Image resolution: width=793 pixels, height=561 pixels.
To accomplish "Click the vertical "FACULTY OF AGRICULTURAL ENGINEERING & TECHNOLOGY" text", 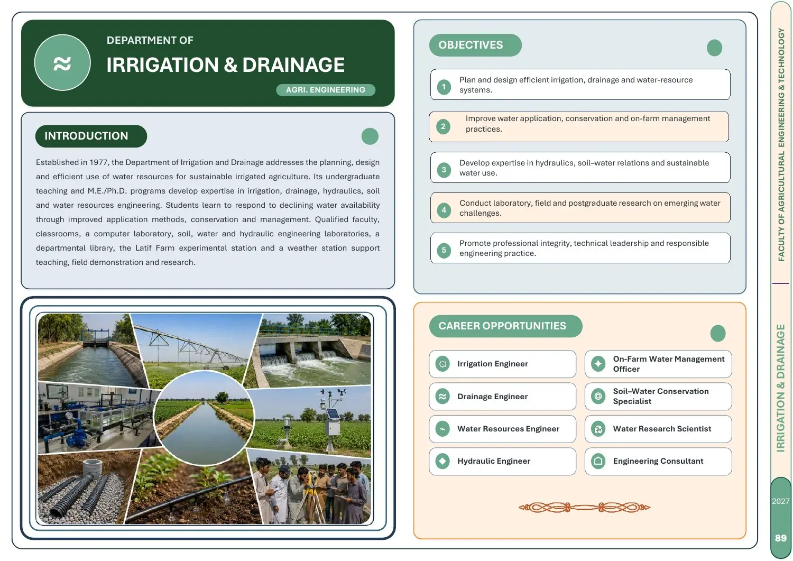I will coord(781,144).
